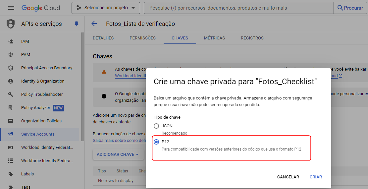The width and height of the screenshot is (368, 189).
Task: Click the APIs e serviços shield icon
Action: (11, 24)
